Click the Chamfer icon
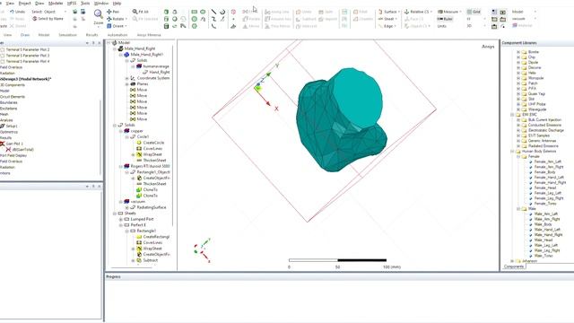The image size is (574, 323). tap(355, 19)
